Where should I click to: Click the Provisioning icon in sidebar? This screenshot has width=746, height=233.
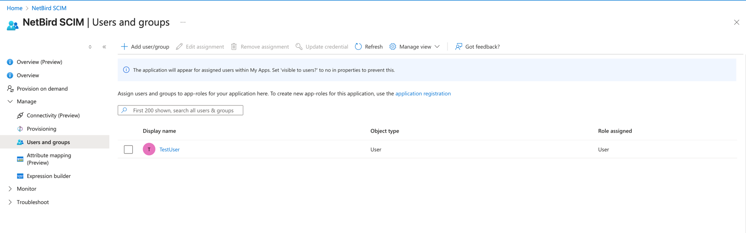[x=20, y=129]
